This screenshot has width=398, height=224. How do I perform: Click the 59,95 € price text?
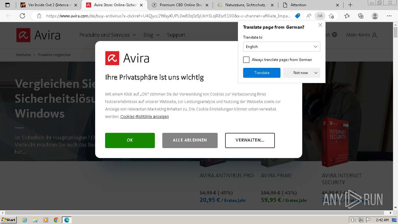point(271,200)
